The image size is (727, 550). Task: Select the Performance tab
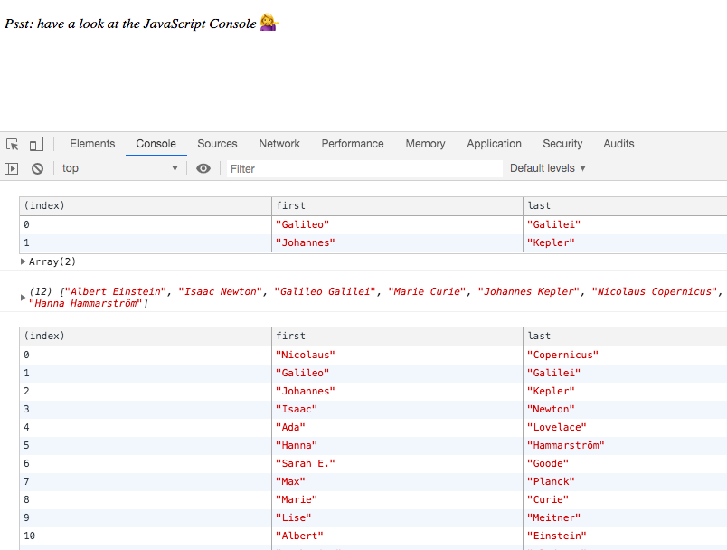click(353, 144)
